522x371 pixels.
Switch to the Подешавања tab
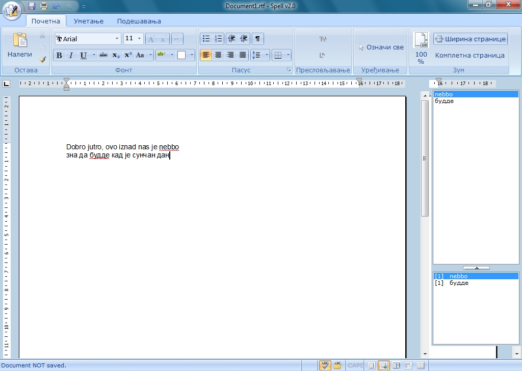(139, 21)
